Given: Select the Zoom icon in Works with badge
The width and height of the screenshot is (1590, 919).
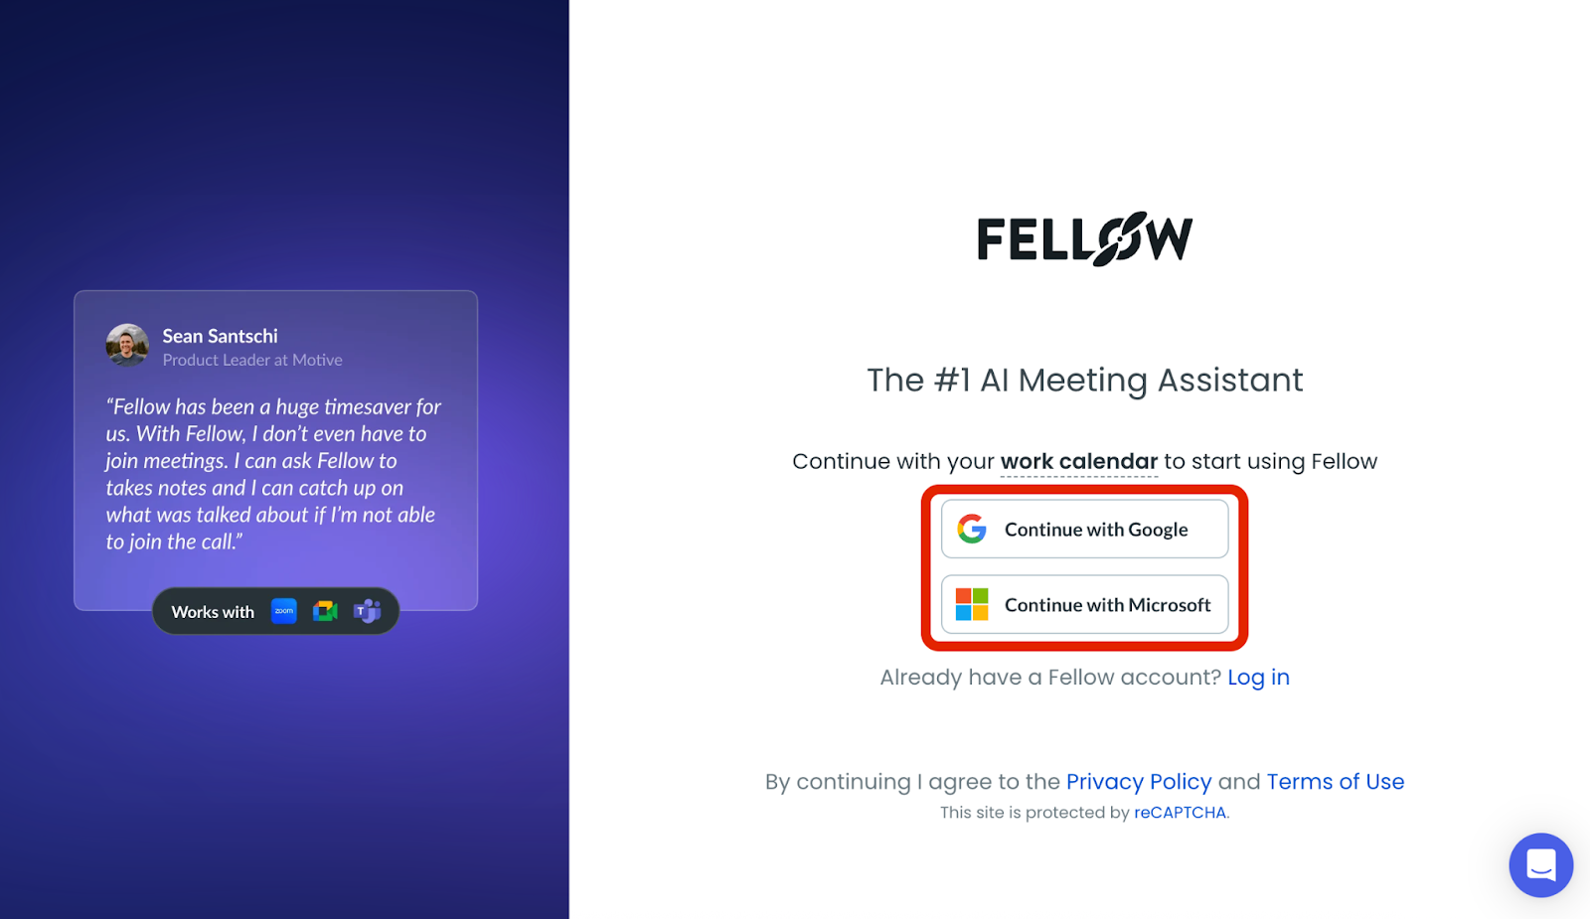Looking at the screenshot, I should 283,611.
